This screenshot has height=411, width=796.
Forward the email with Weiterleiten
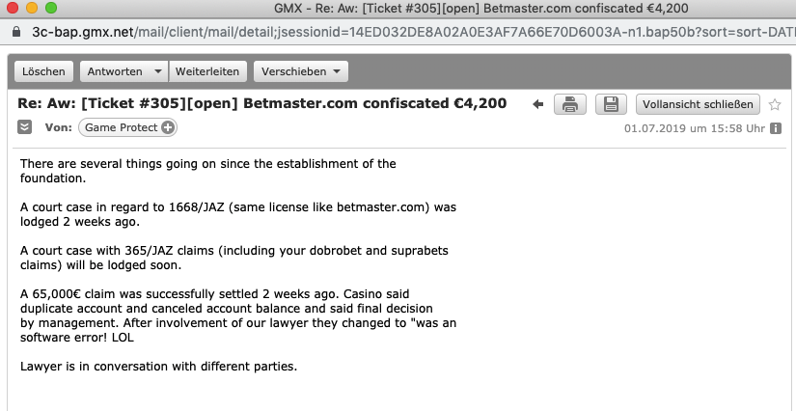[x=207, y=71]
